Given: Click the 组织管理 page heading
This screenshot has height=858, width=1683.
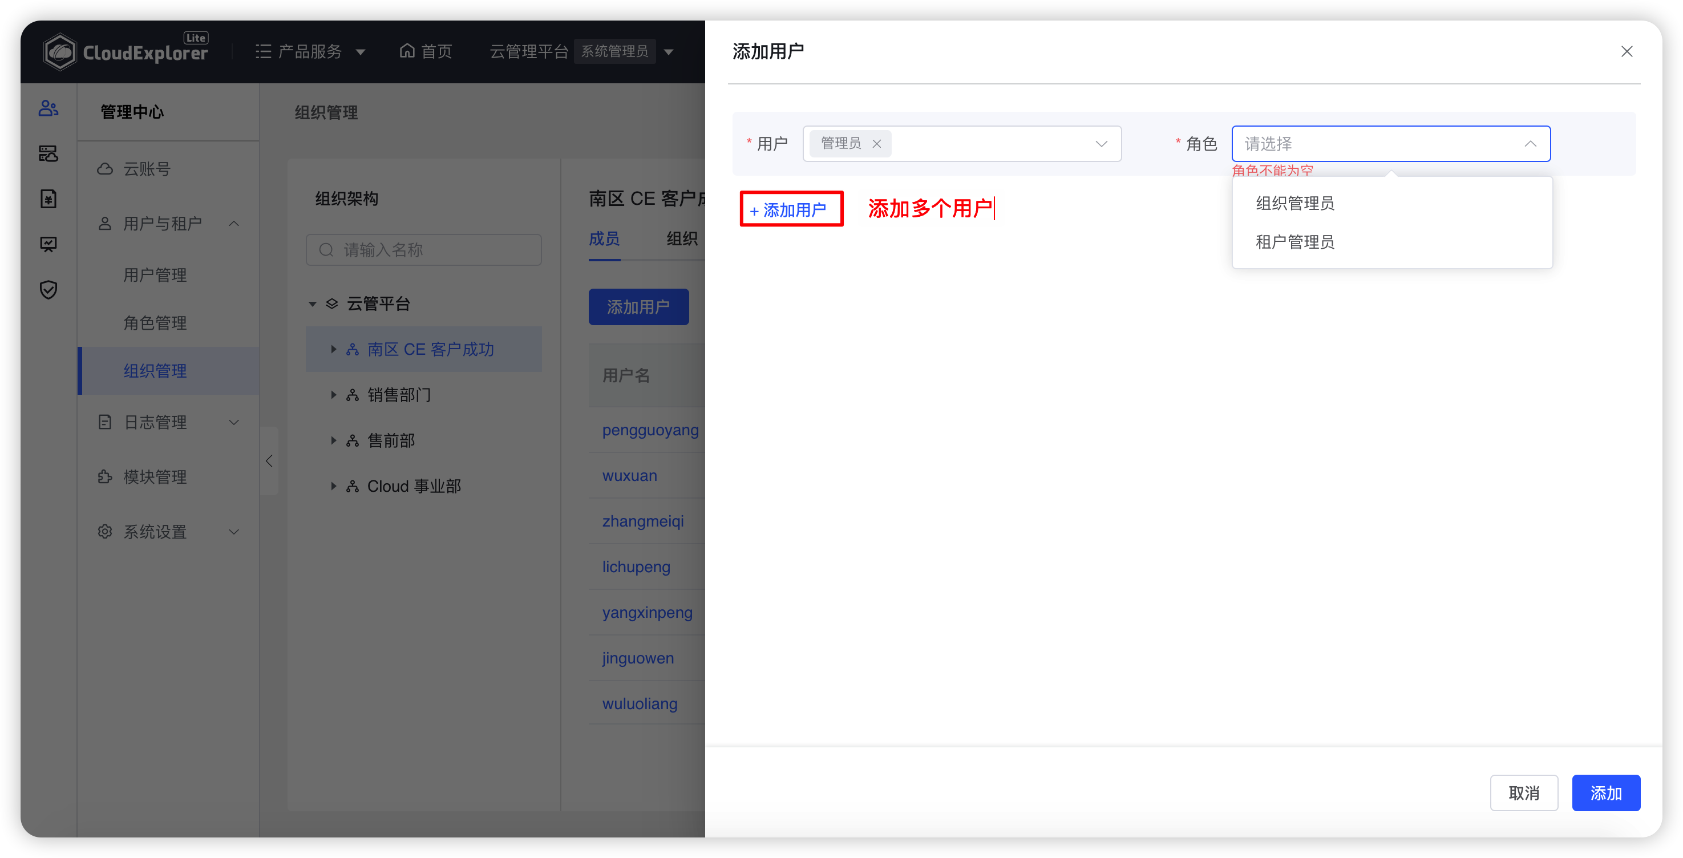Looking at the screenshot, I should 326,112.
